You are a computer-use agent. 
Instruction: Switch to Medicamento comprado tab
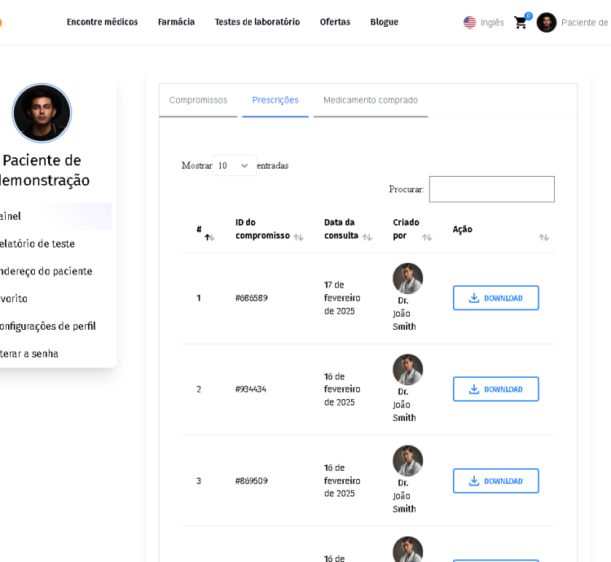point(371,100)
